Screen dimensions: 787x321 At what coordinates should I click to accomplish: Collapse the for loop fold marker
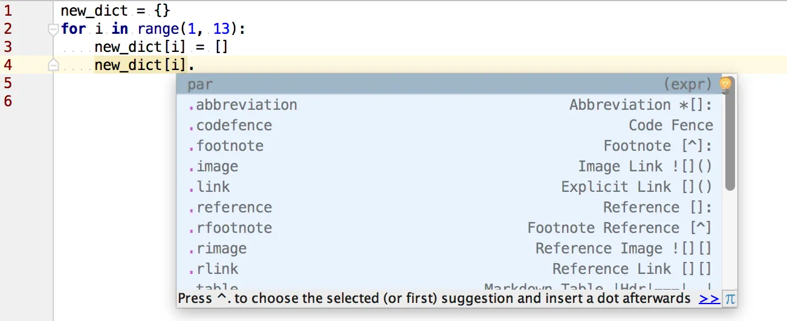[53, 29]
